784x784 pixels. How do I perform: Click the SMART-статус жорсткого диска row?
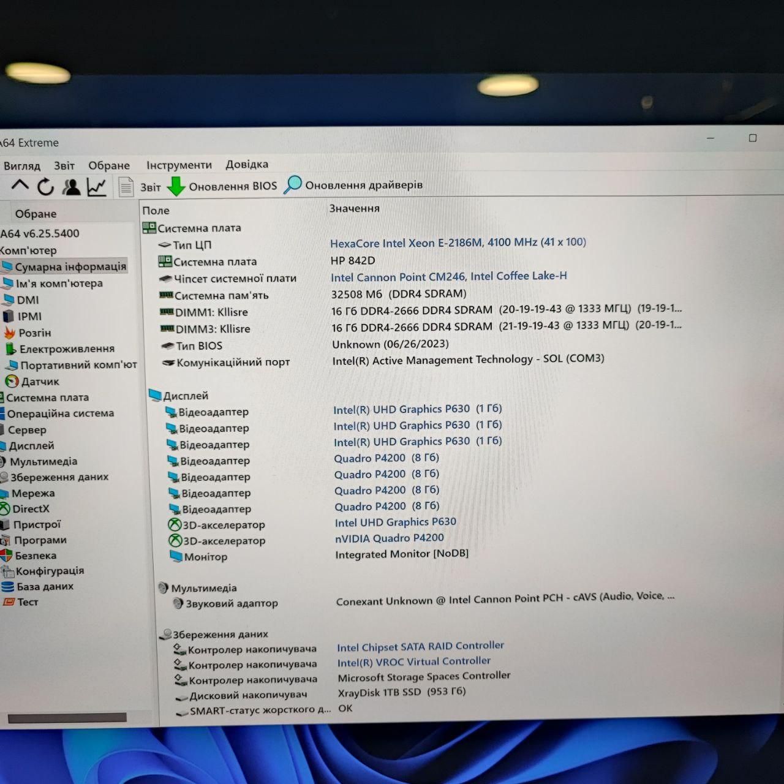pyautogui.click(x=260, y=710)
